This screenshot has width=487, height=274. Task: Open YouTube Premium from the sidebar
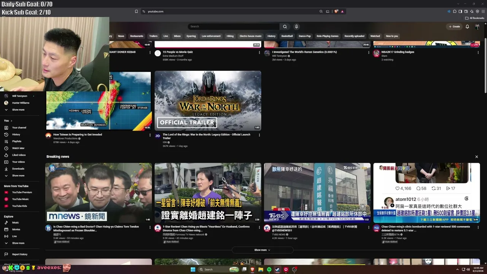(x=22, y=192)
